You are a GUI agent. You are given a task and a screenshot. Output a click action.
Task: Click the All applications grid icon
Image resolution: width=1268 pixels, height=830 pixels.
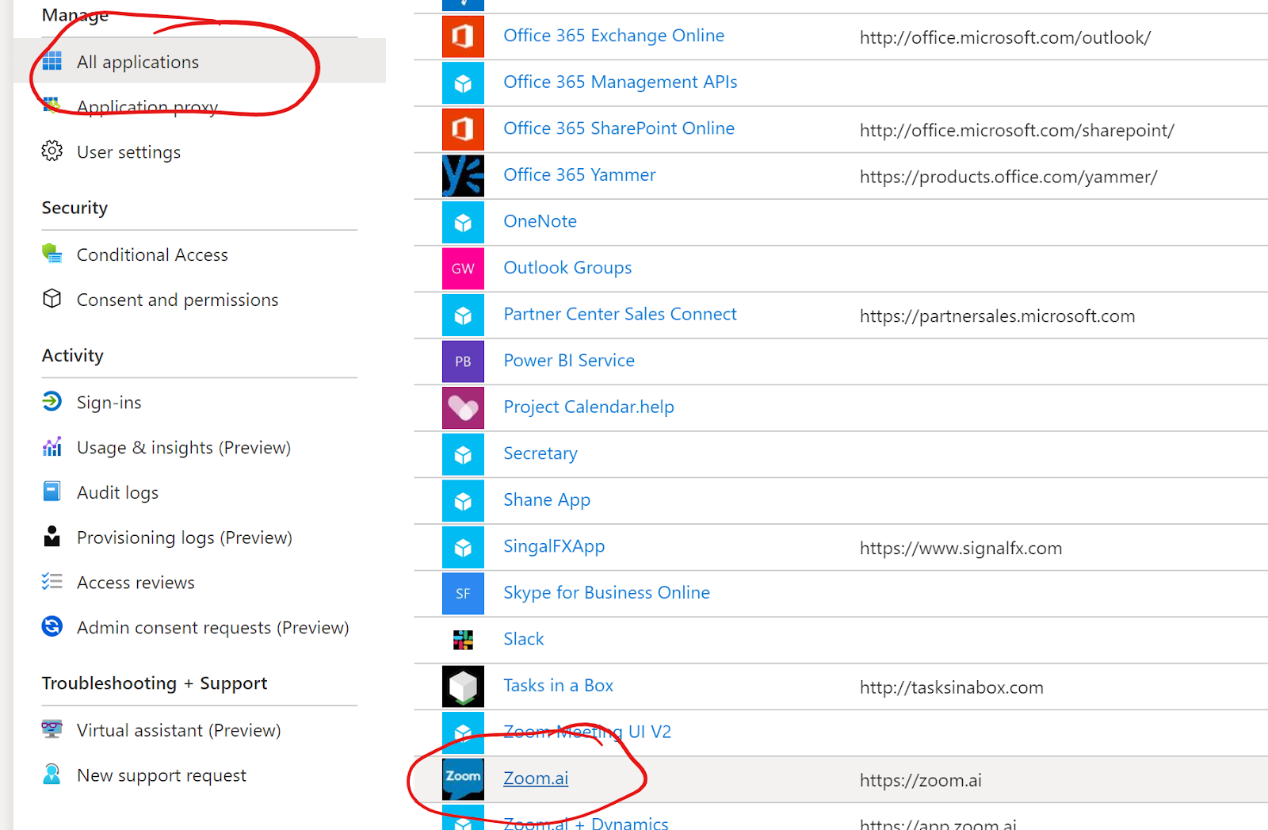[52, 61]
